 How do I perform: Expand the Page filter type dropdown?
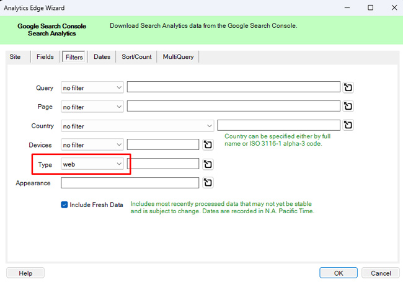coord(92,107)
